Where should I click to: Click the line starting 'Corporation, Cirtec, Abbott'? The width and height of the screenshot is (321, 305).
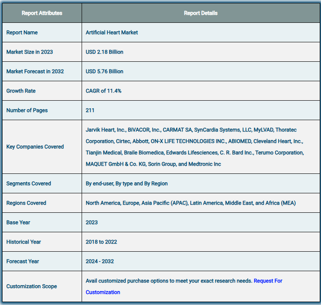(x=194, y=141)
